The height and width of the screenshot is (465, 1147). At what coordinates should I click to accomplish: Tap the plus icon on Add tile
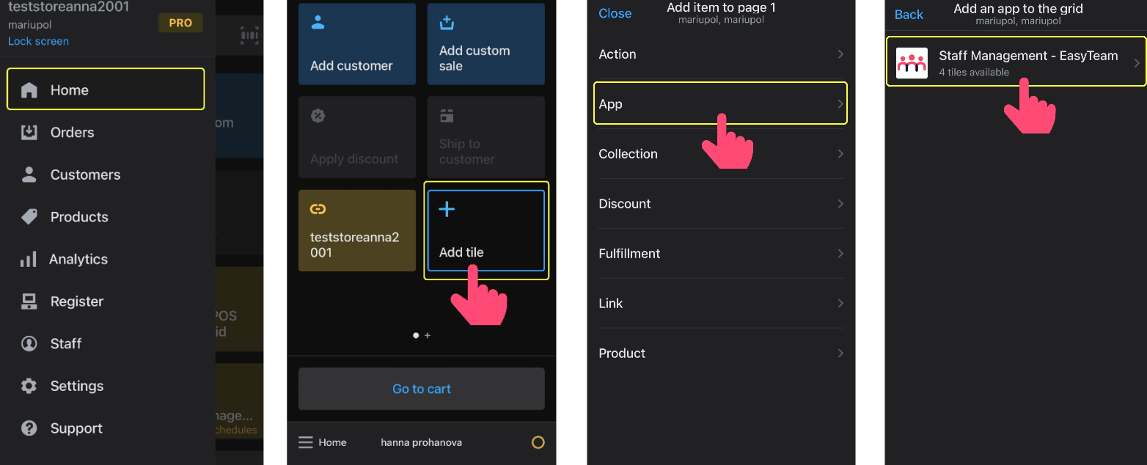click(x=447, y=209)
